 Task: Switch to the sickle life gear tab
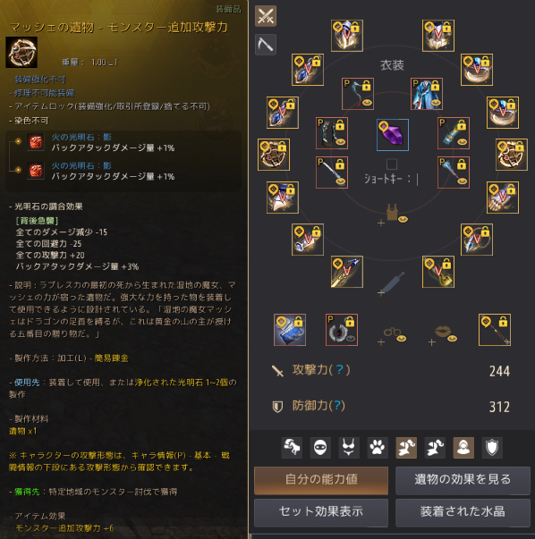(266, 45)
